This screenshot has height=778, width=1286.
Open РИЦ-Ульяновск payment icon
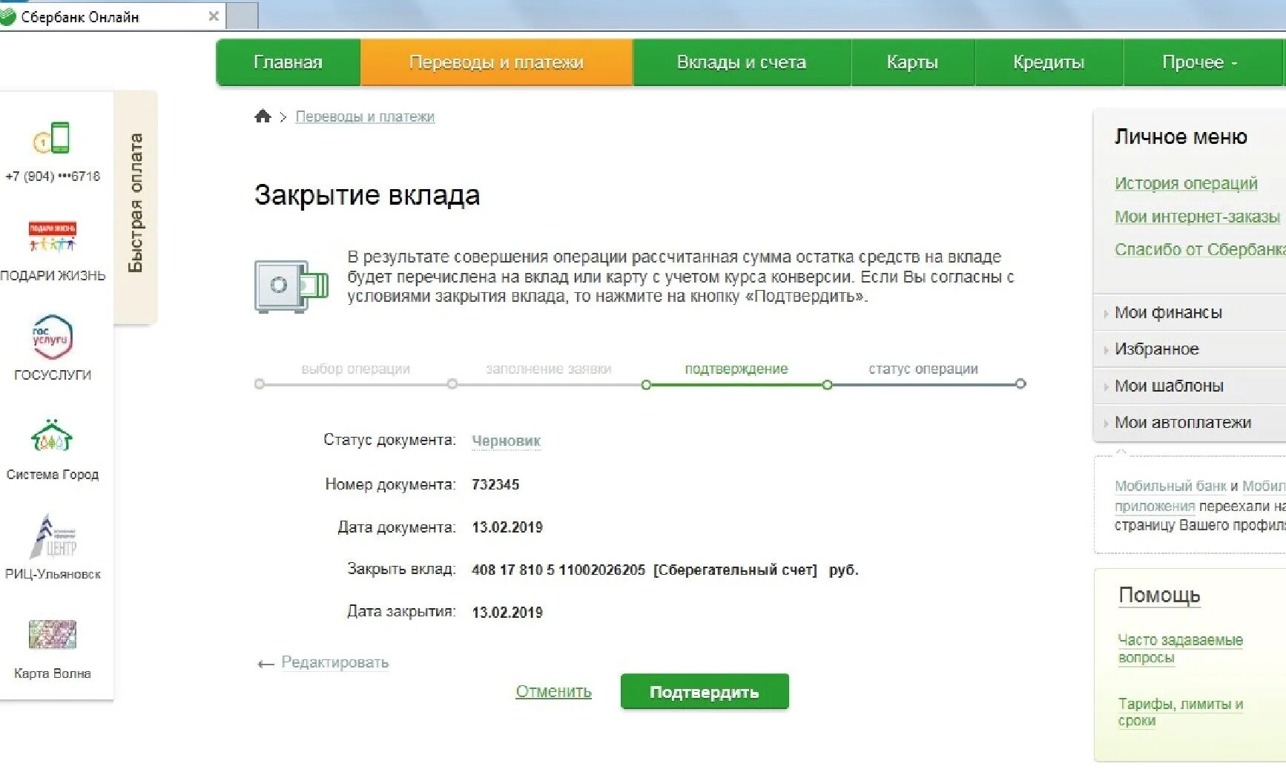pos(52,537)
